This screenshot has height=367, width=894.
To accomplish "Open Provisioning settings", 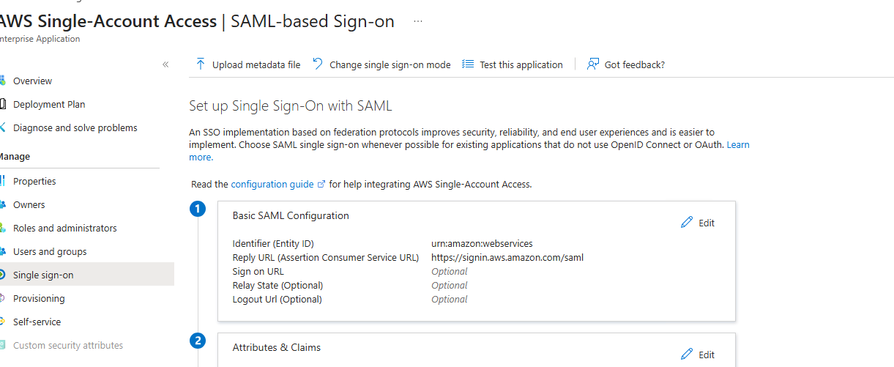I will click(x=39, y=298).
